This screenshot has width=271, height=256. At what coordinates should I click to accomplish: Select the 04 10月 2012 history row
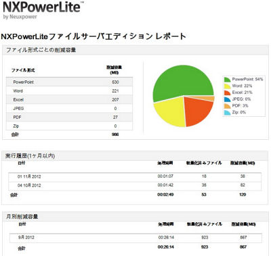tap(135, 186)
